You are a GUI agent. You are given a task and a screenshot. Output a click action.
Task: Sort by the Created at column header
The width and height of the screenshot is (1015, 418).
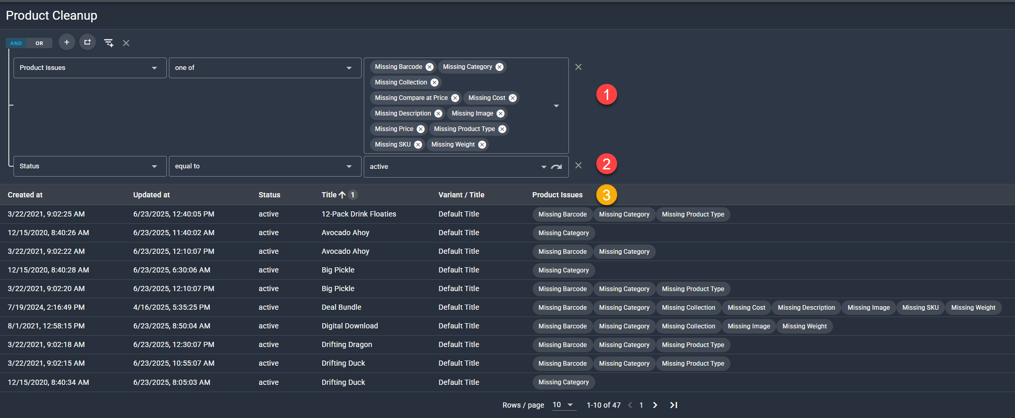pos(25,195)
